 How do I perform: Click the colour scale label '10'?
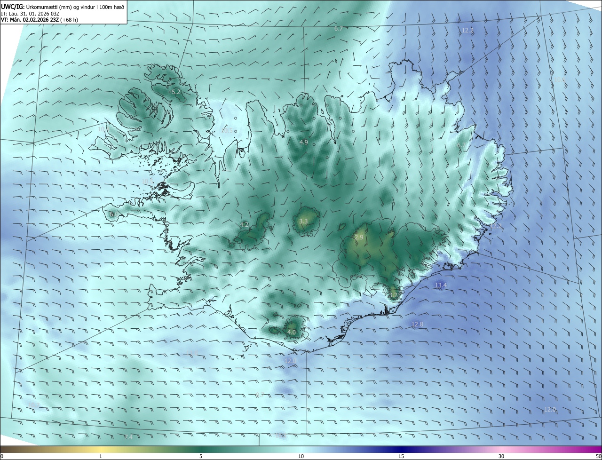[301, 456]
